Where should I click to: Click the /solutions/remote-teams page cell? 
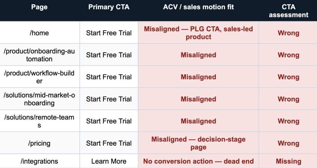point(39,121)
